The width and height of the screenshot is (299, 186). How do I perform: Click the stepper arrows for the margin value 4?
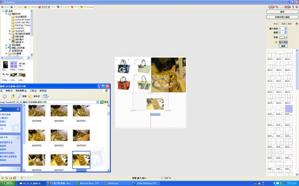(286, 28)
